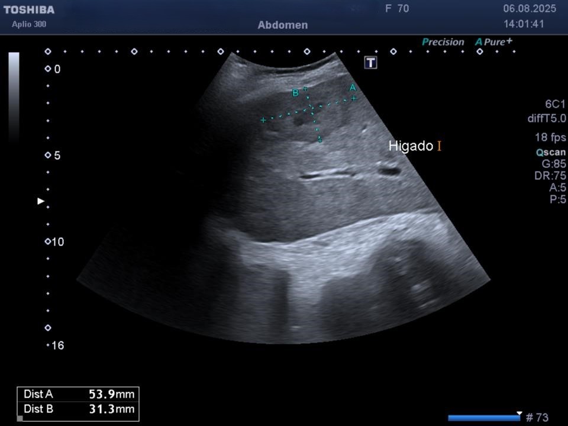
Task: Click caliper B bottom endpoint cross
Action: [x=319, y=140]
